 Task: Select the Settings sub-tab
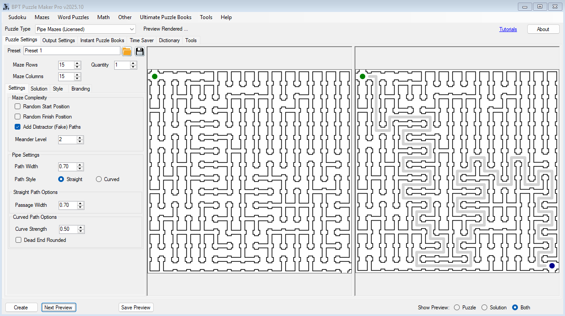(x=17, y=88)
